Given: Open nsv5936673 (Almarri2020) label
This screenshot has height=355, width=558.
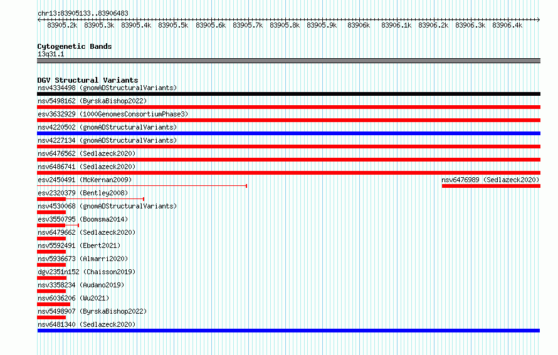Looking at the screenshot, I should click(83, 259).
